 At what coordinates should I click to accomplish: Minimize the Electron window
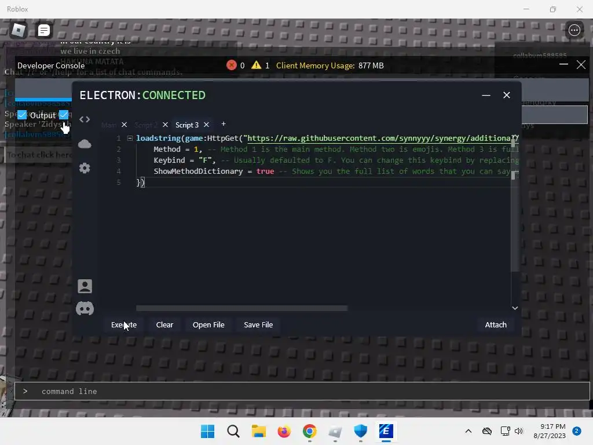click(486, 95)
